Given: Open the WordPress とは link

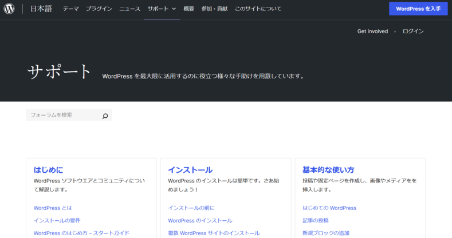Looking at the screenshot, I should coord(53,208).
